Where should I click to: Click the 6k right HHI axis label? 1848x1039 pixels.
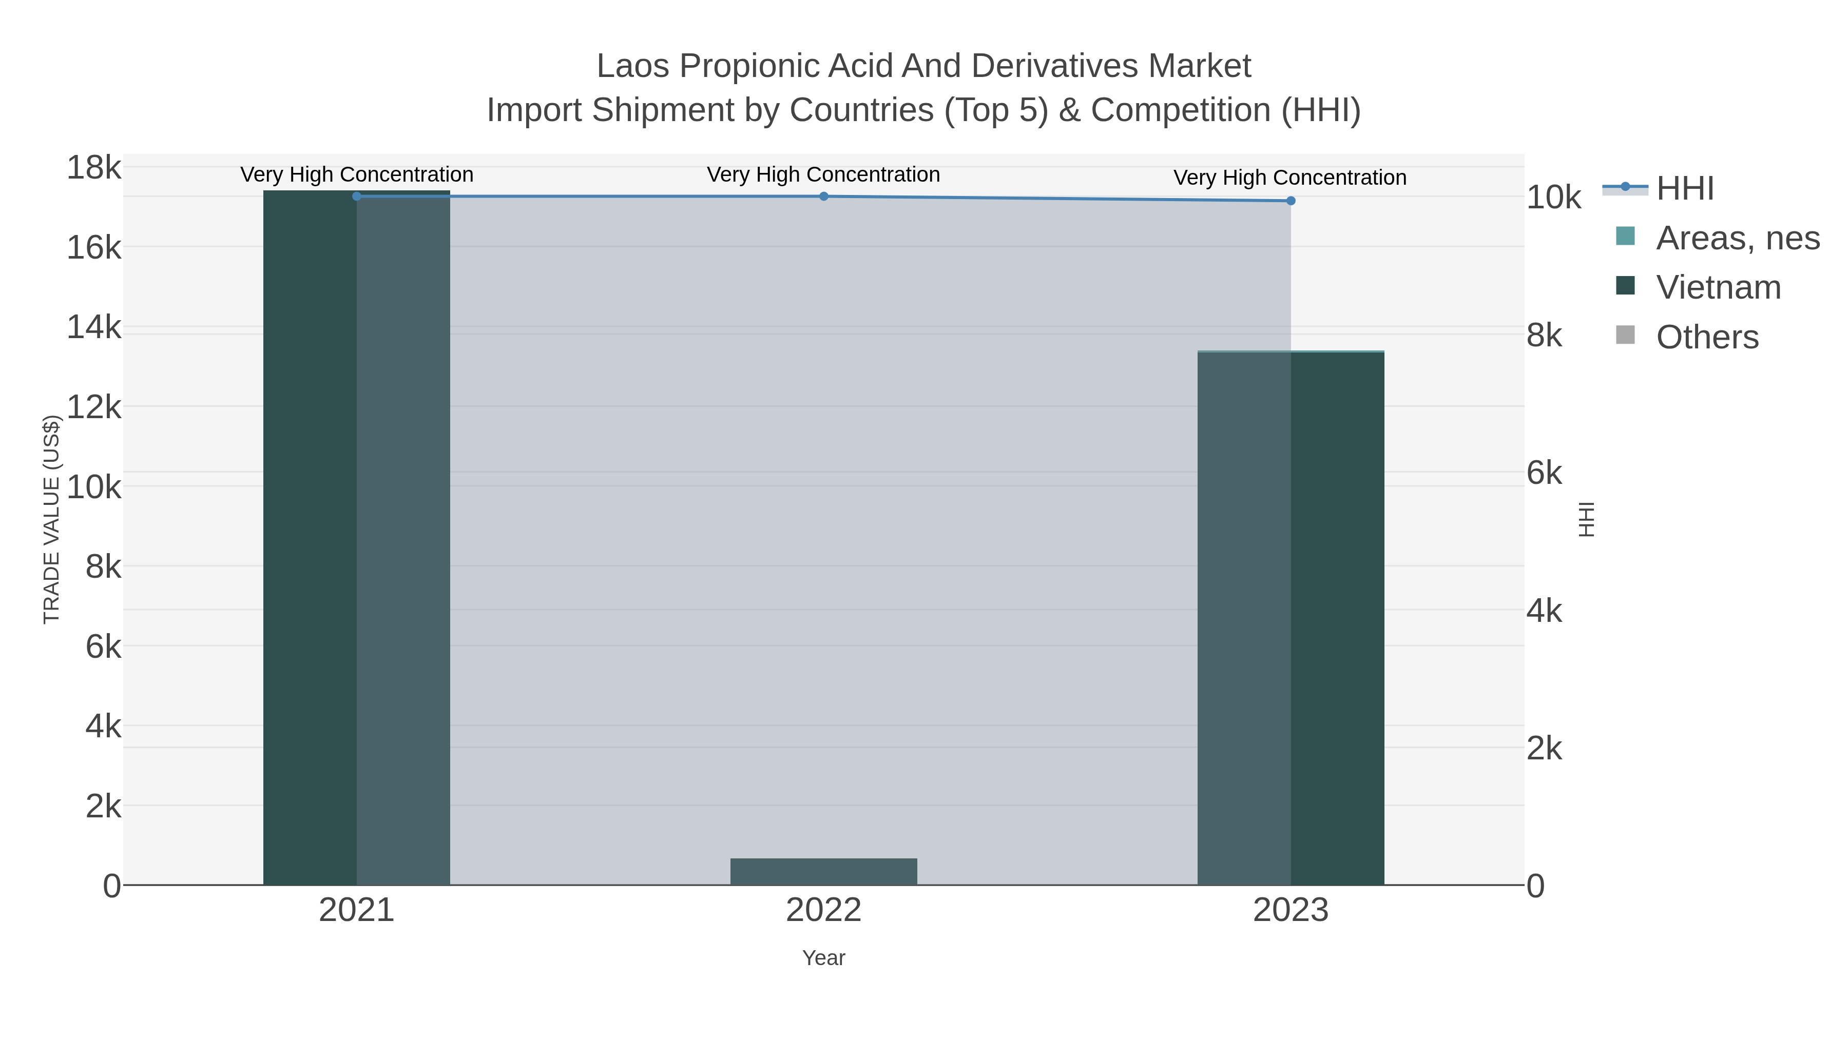click(x=1545, y=473)
